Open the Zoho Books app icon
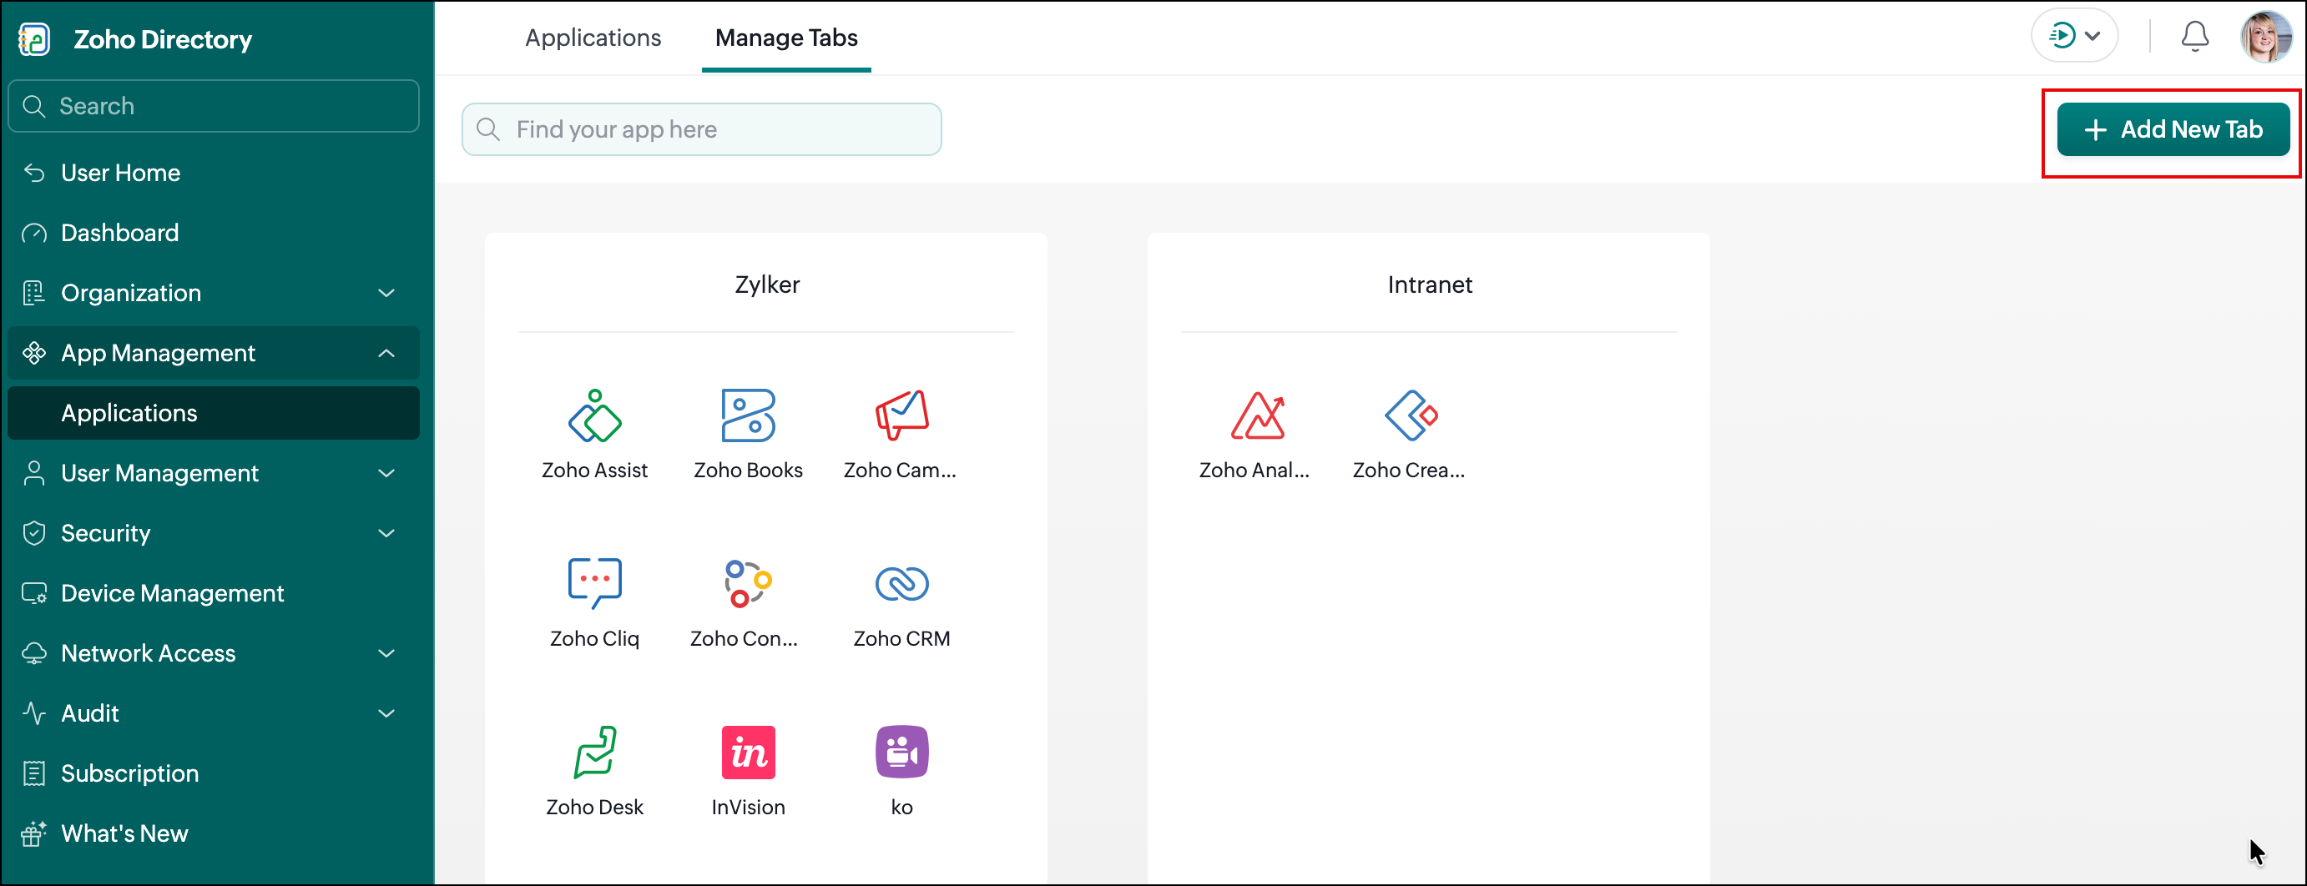The image size is (2307, 886). (x=748, y=415)
